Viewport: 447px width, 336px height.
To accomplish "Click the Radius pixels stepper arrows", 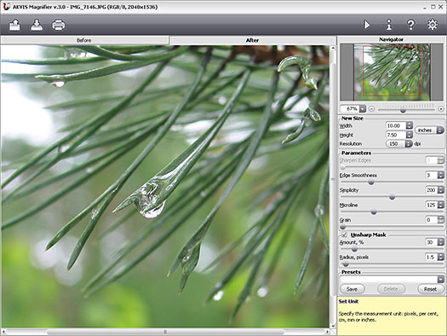I will (441, 258).
